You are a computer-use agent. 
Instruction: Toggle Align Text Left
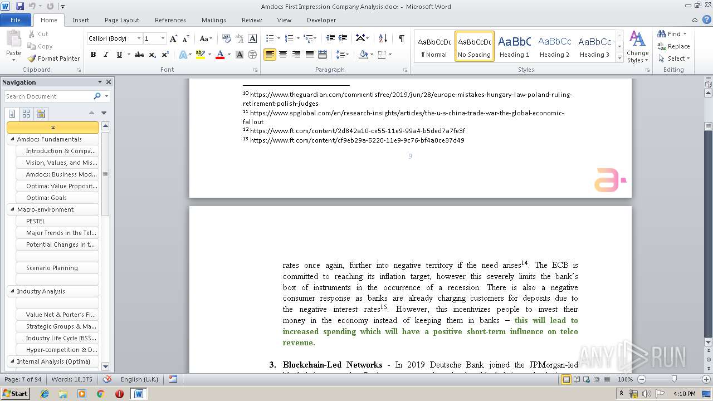pos(270,55)
